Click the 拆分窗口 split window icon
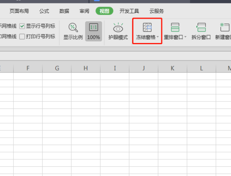Image resolution: width=231 pixels, height=176 pixels. (201, 27)
